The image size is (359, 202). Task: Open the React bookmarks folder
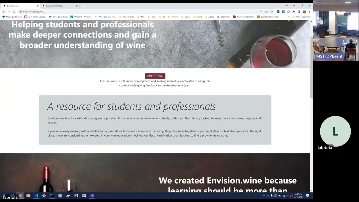[197, 17]
